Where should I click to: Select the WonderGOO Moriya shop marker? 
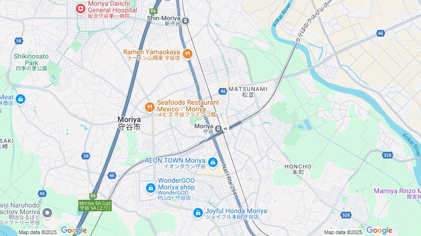[x=151, y=188]
